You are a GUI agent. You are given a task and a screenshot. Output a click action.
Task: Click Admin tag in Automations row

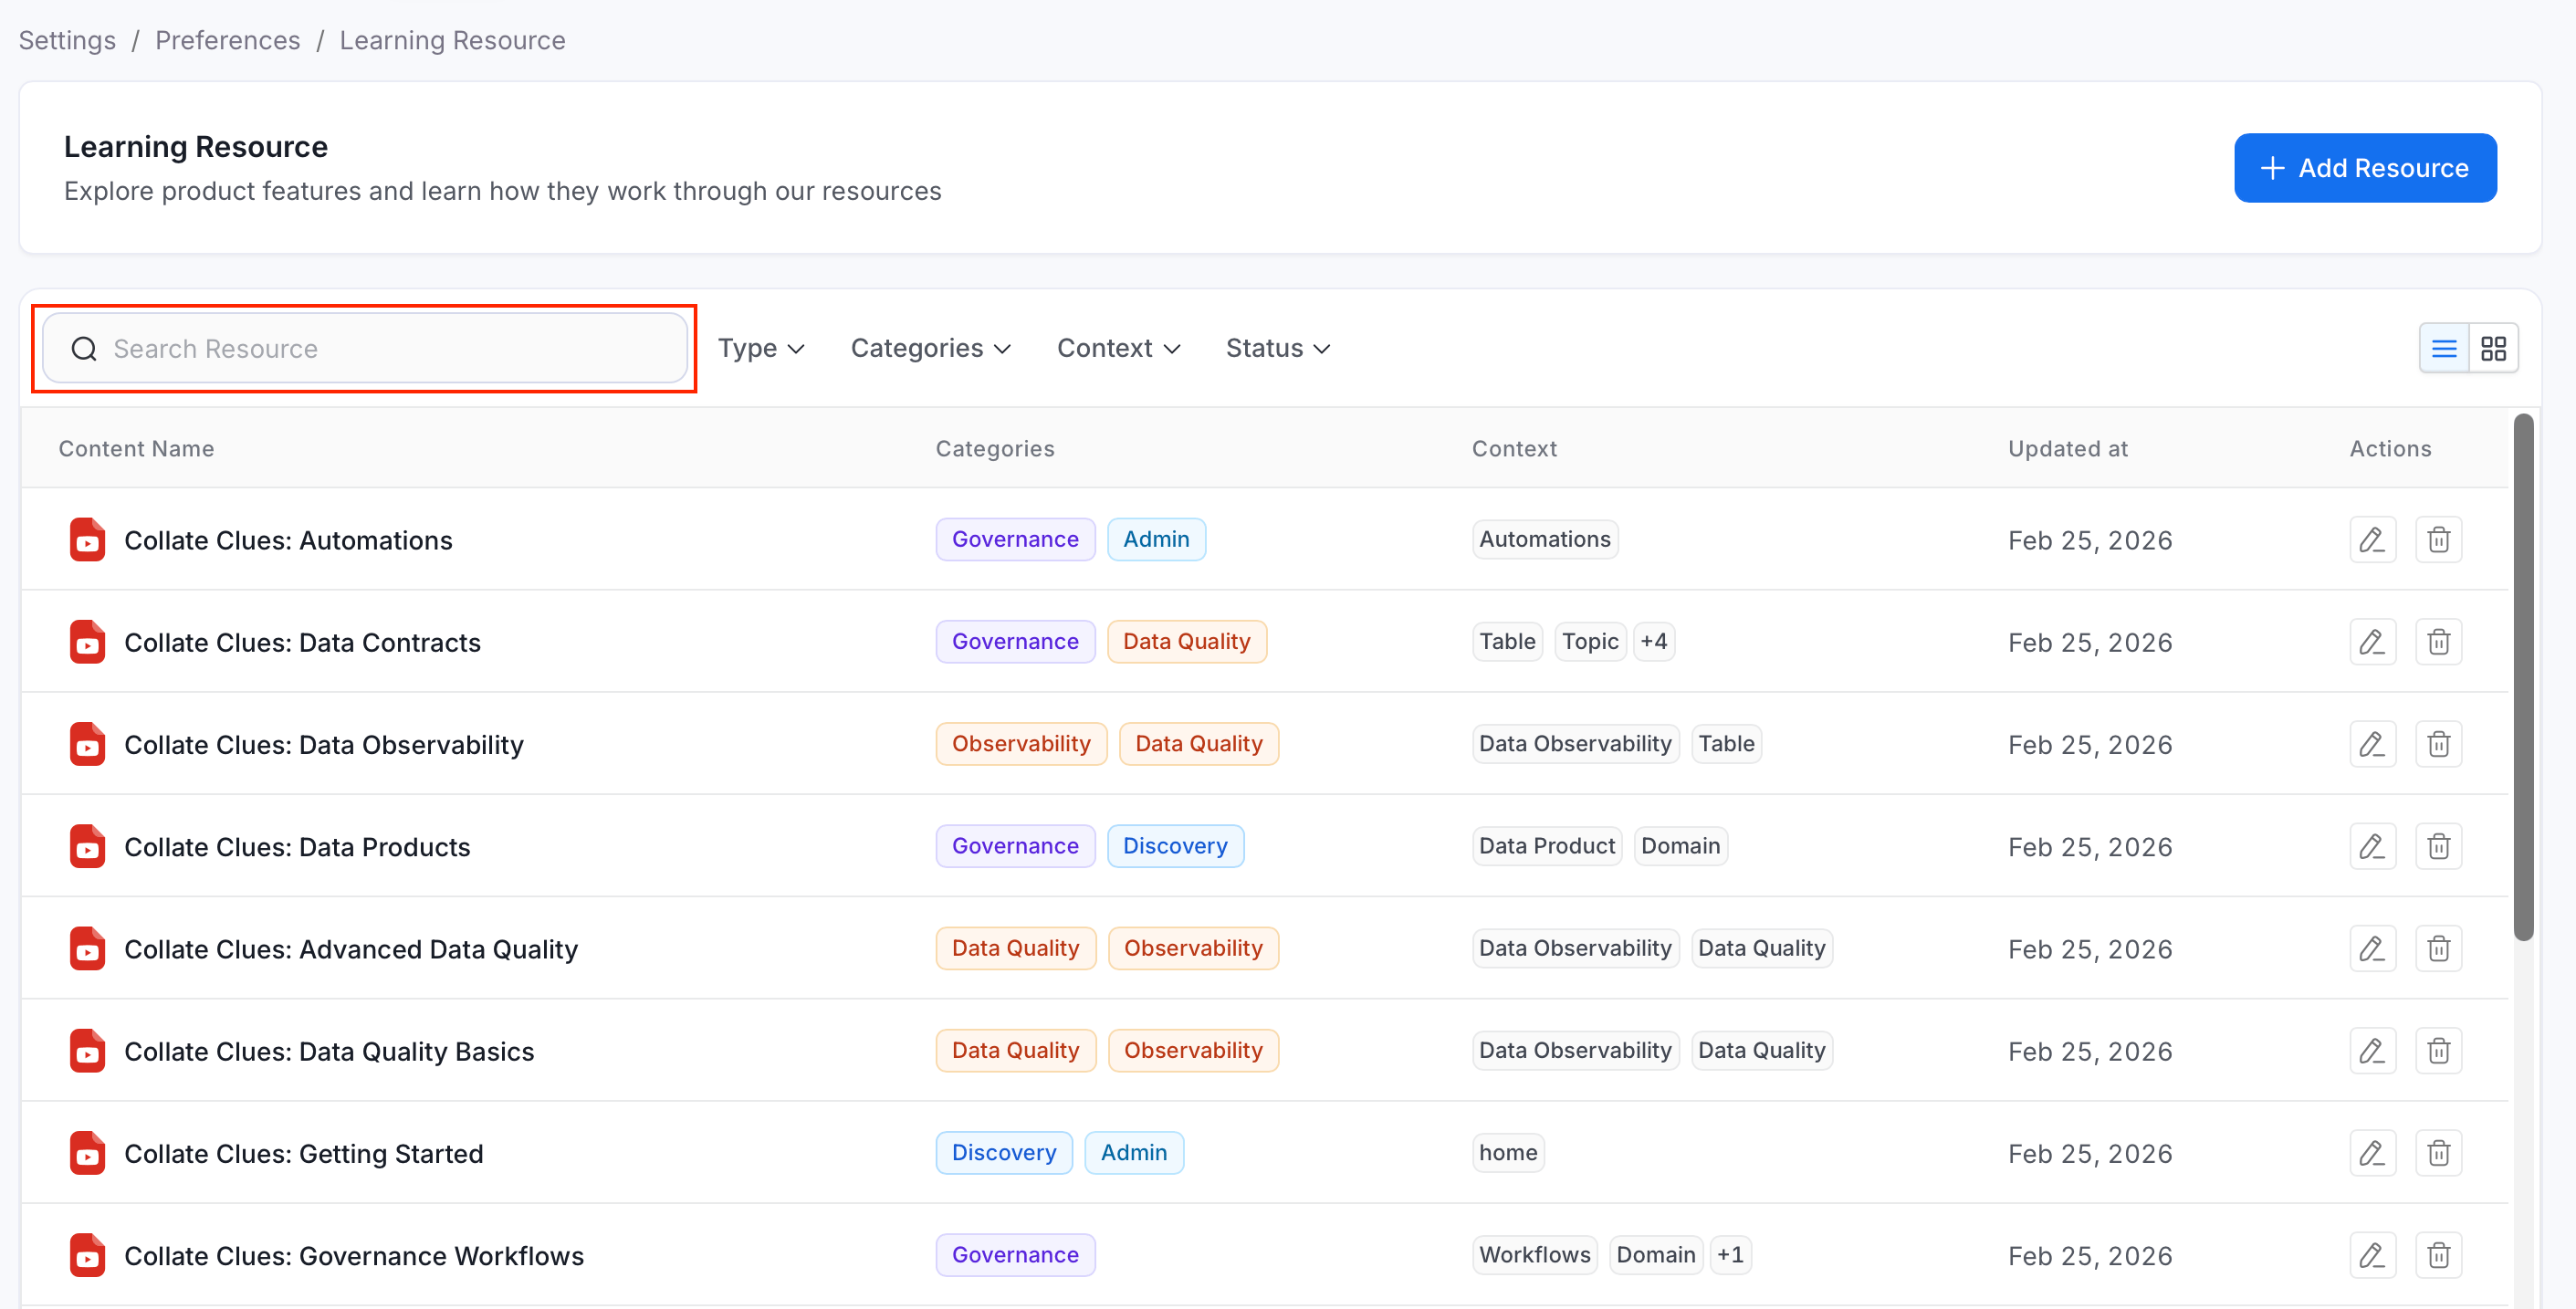[x=1156, y=539]
